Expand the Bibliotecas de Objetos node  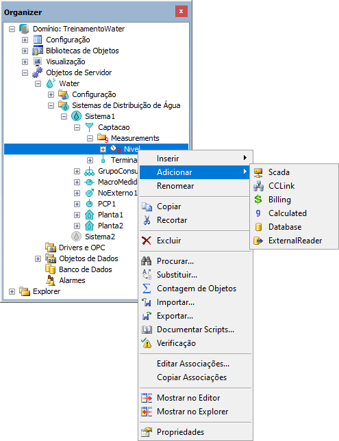(25, 51)
